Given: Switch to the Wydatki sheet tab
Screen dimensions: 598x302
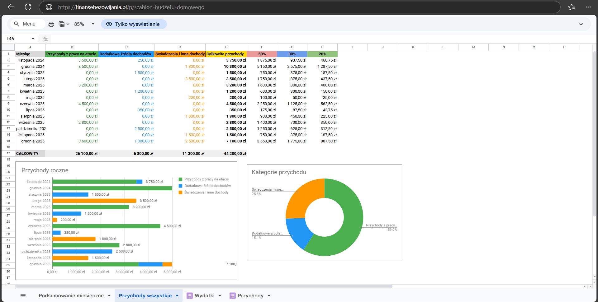Looking at the screenshot, I should tap(205, 295).
